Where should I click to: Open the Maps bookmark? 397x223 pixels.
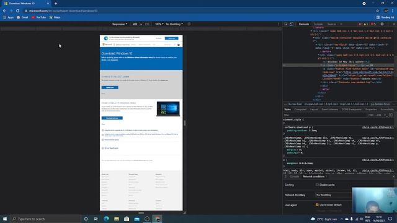(x=55, y=17)
